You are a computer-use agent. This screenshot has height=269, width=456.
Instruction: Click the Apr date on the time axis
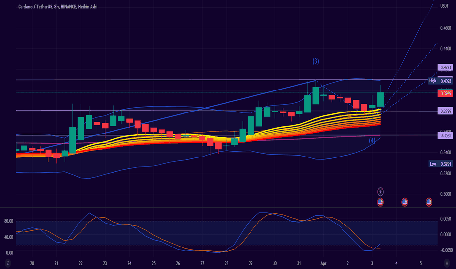point(323,263)
